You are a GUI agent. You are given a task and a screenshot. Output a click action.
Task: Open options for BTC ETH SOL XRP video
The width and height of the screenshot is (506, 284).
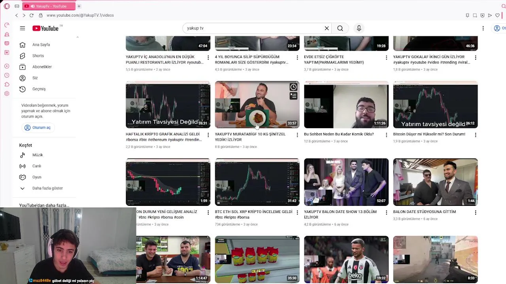point(297,213)
